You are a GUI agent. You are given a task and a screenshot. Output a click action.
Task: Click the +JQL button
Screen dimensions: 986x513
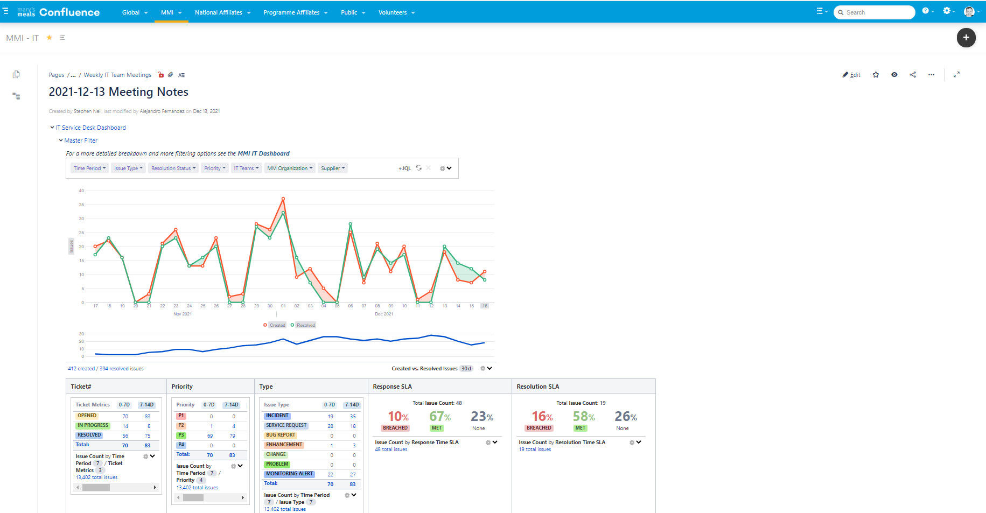tap(404, 168)
